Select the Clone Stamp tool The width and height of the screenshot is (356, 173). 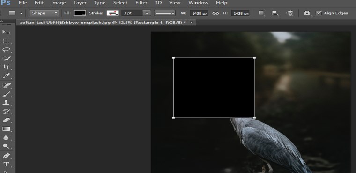click(x=6, y=103)
